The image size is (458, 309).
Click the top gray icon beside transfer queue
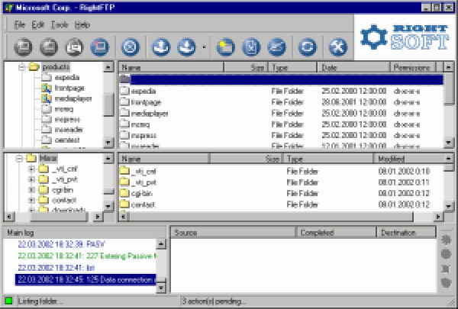coord(447,240)
